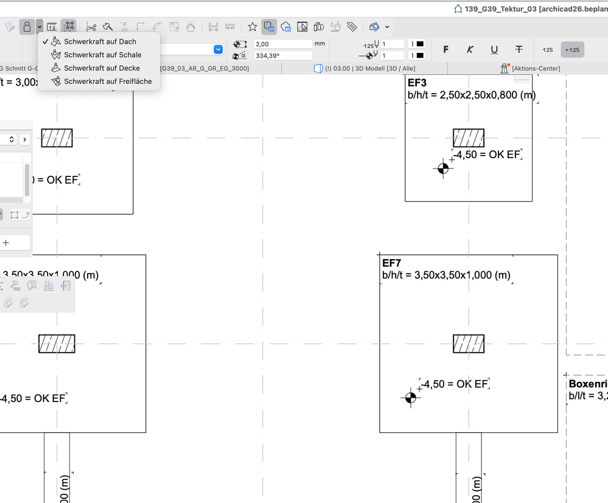
Task: Select the EF3 level marker symbol
Action: click(x=443, y=168)
